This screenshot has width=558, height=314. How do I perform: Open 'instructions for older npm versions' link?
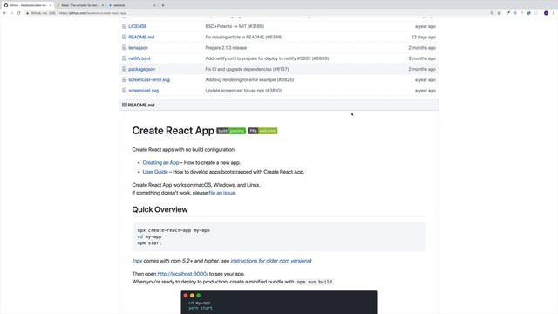point(270,261)
